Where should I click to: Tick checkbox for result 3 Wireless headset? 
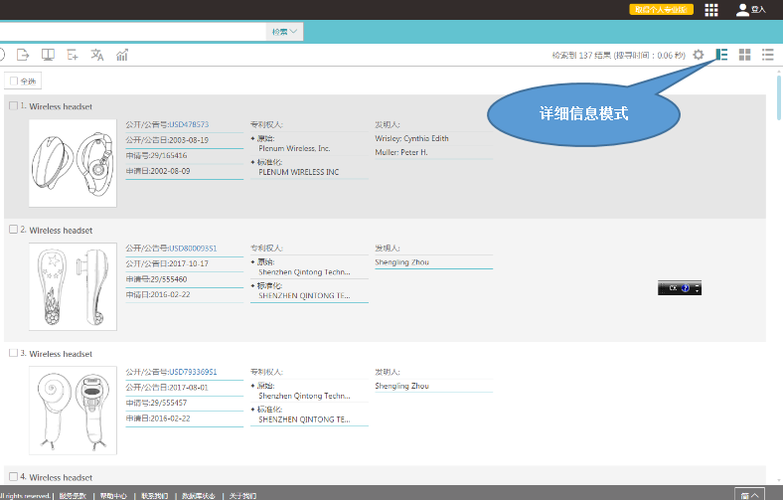point(13,353)
